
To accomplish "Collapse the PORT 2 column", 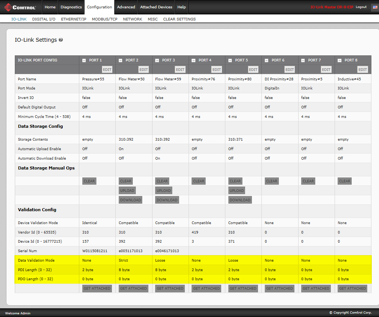I will pyautogui.click(x=120, y=60).
